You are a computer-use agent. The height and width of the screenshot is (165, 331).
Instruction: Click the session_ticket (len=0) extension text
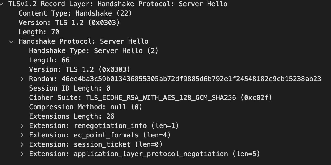118,144
